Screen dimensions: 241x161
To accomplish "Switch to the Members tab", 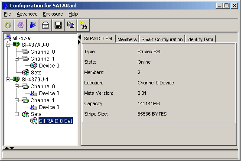I will point(127,39).
